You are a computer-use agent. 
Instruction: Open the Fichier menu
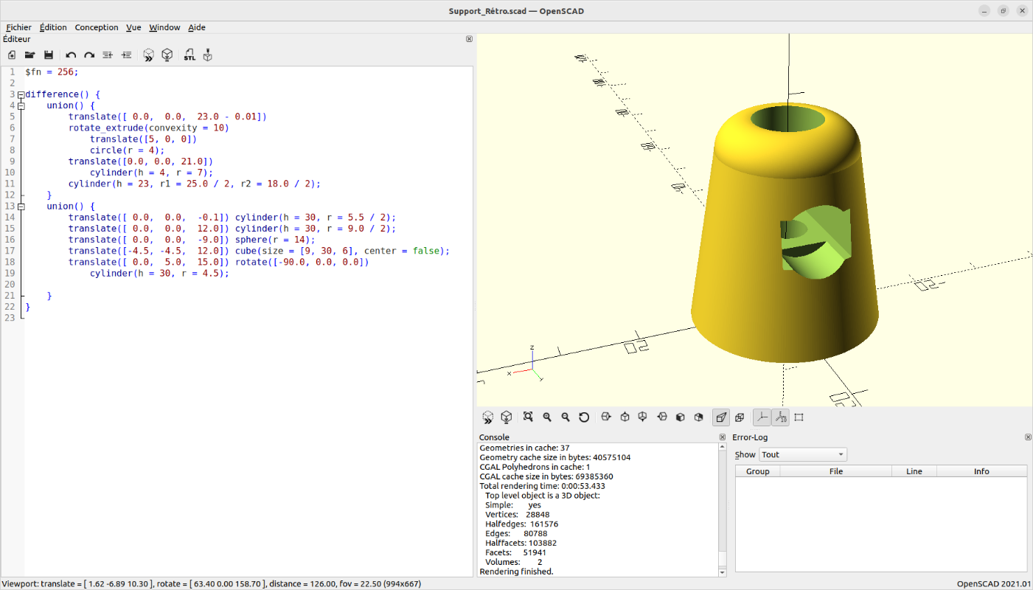(18, 27)
